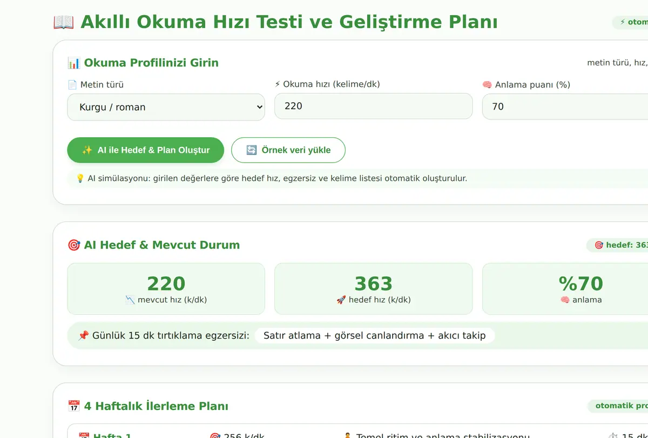The width and height of the screenshot is (648, 438).
Task: Click the otomatik badge in the plan section
Action: tap(618, 406)
